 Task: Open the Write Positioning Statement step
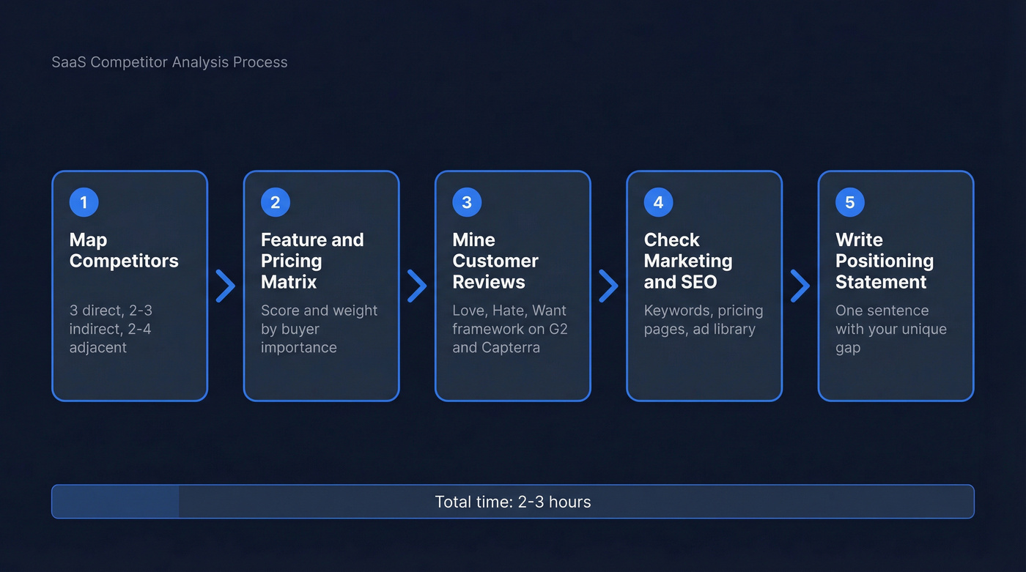(x=896, y=286)
